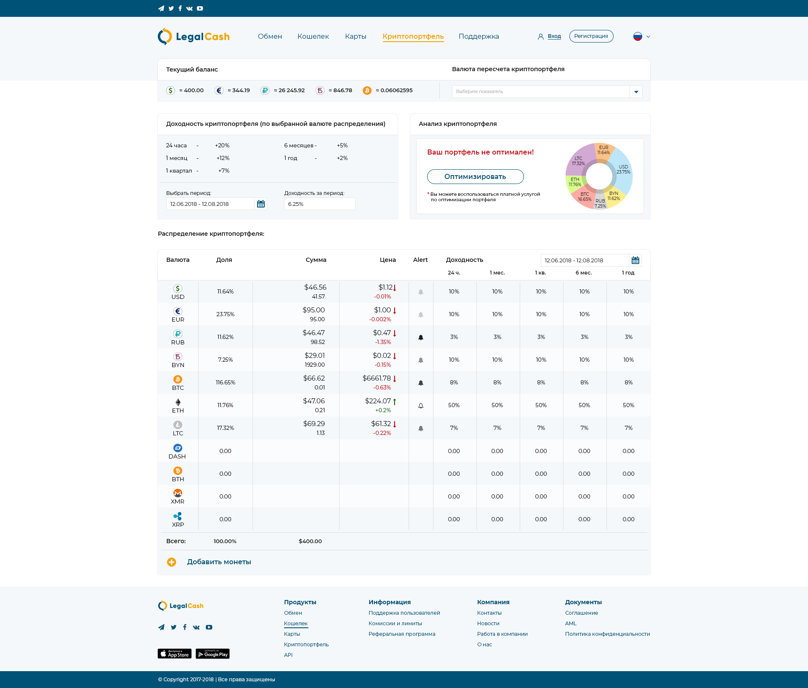Click the Bitcoin icon in balance bar

tap(367, 91)
